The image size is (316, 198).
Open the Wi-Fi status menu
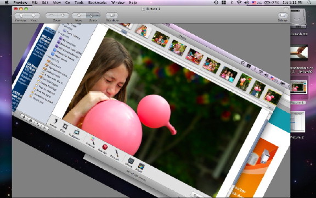(239, 2)
